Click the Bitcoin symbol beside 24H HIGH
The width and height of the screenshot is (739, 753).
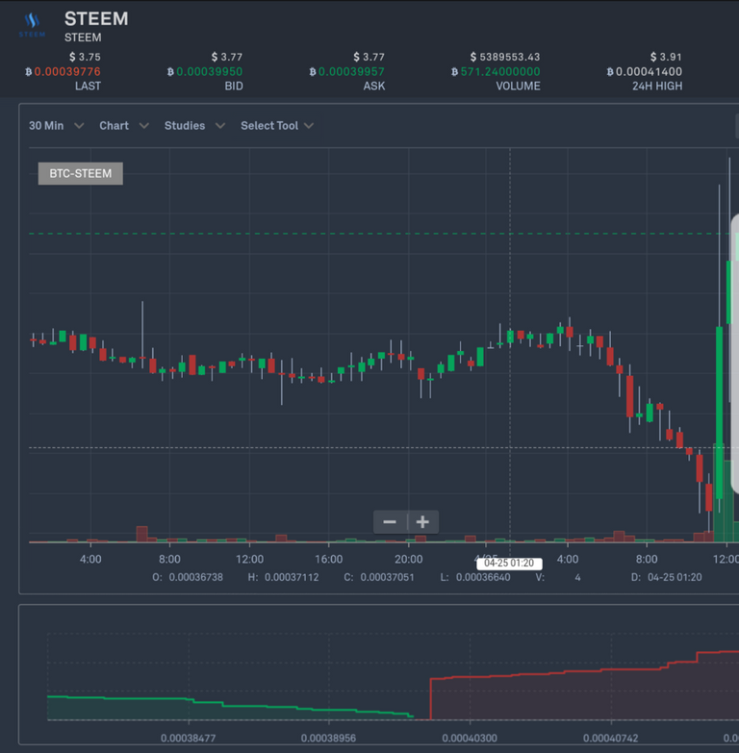click(611, 72)
